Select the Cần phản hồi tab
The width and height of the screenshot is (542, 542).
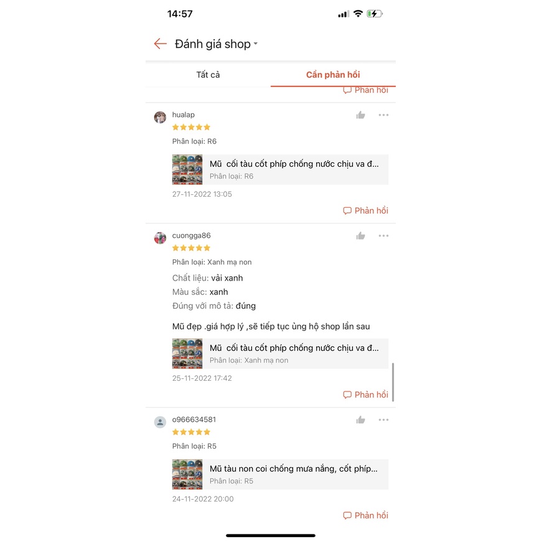333,75
